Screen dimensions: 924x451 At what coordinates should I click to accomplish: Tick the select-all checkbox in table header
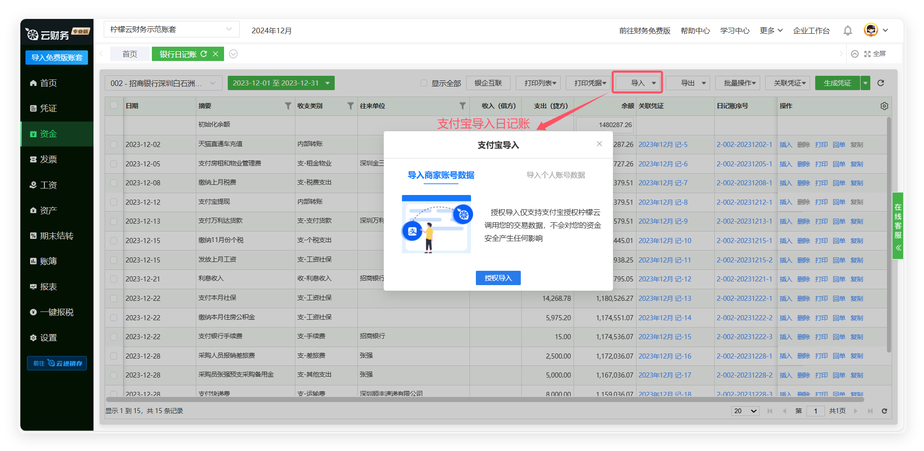click(x=114, y=105)
